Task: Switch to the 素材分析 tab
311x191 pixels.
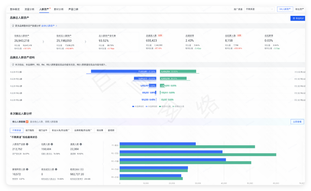Action: pyautogui.click(x=59, y=9)
